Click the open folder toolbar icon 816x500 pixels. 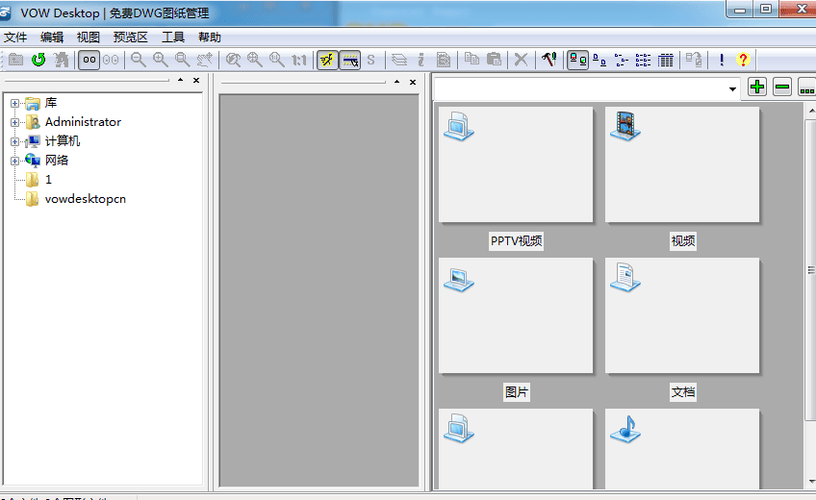click(x=15, y=60)
